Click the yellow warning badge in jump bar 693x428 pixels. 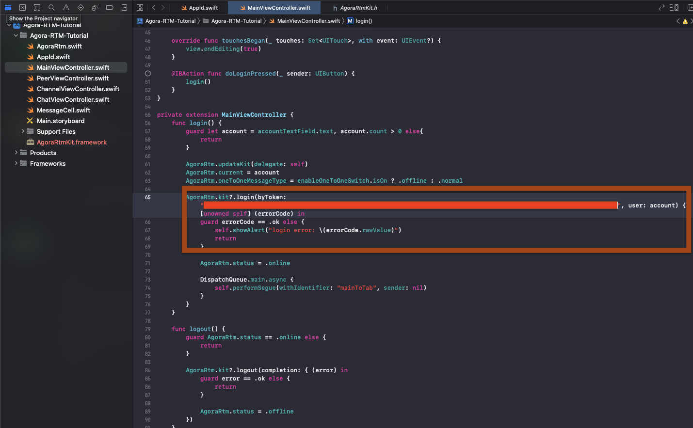[685, 21]
